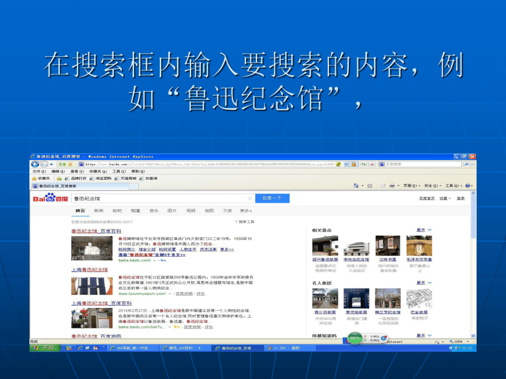This screenshot has width=506, height=379.
Task: Open the search provider dropdown arrow
Action: (472, 165)
